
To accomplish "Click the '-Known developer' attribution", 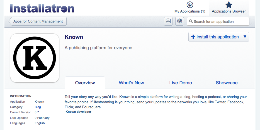I will [x=78, y=112].
